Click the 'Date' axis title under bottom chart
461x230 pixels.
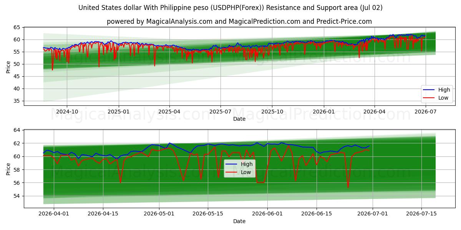[239, 221]
